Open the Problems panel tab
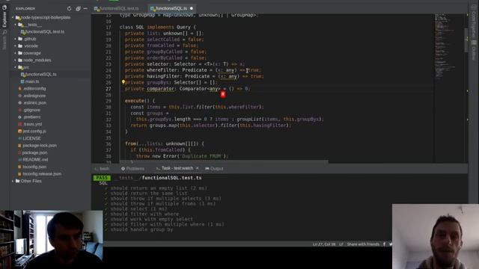This screenshot has width=479, height=269. point(132,168)
